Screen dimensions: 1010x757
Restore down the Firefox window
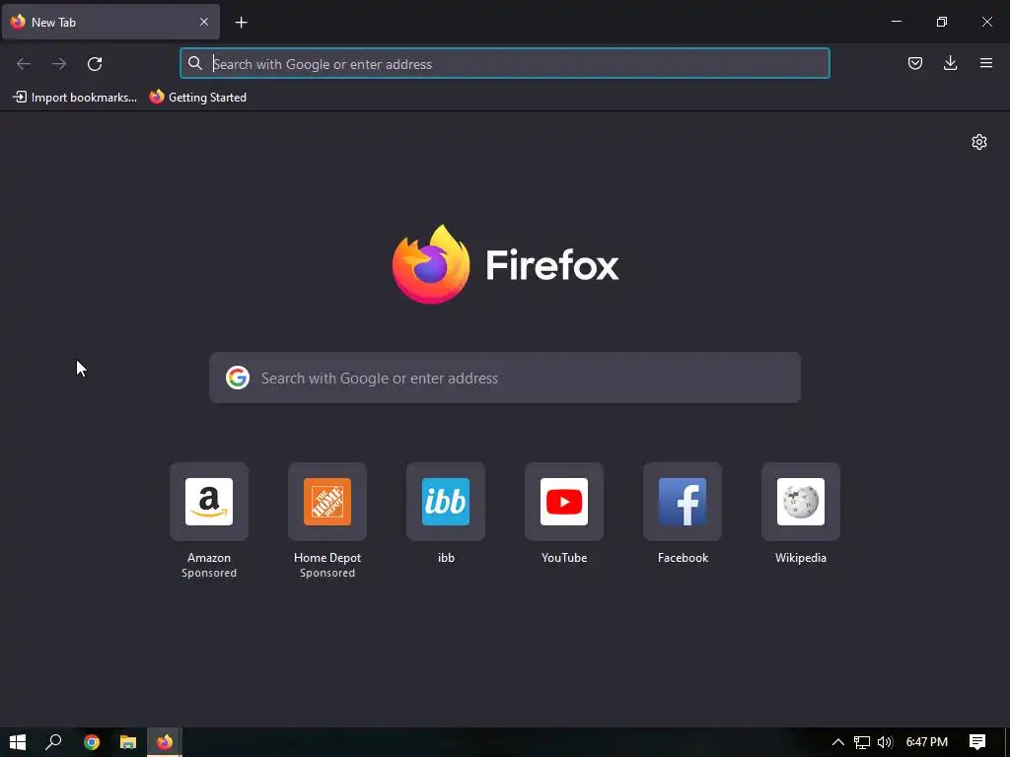point(942,22)
